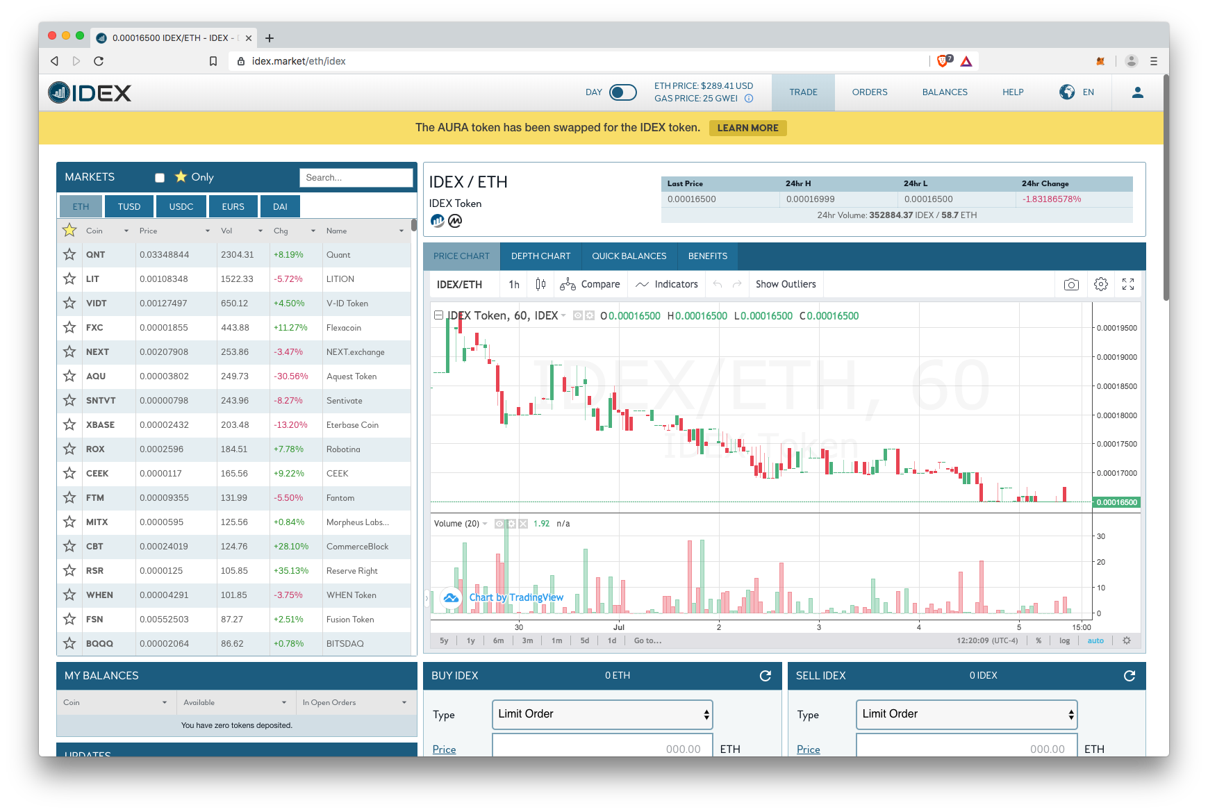Open the user account icon

tap(1137, 92)
